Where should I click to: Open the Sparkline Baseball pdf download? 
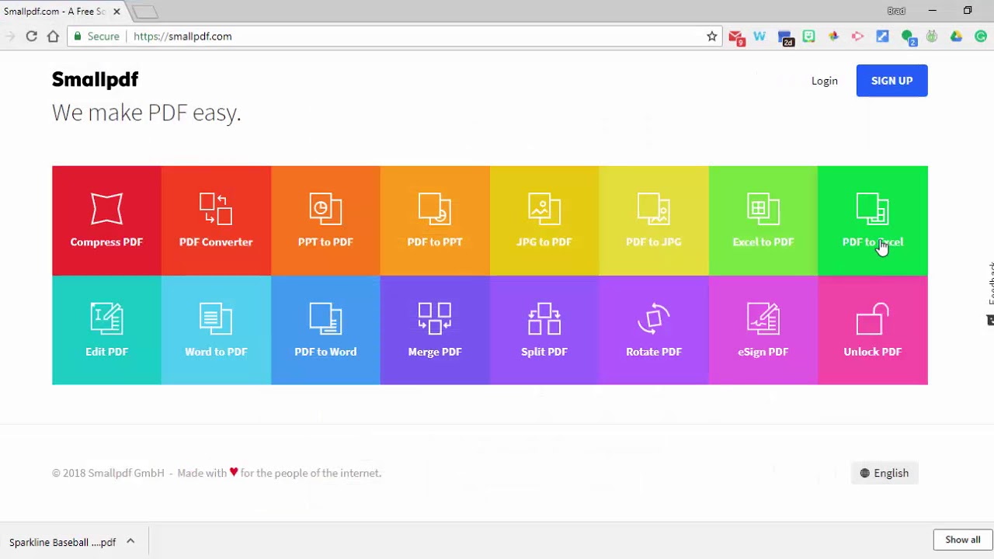(63, 542)
